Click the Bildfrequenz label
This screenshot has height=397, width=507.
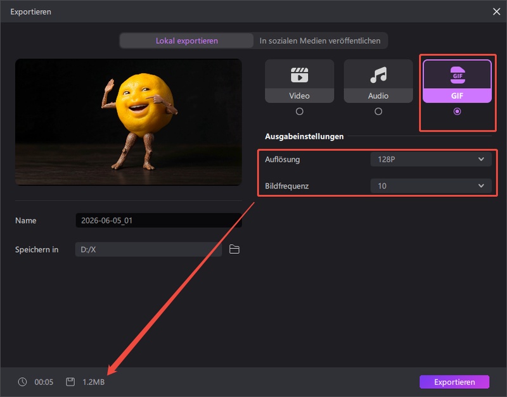[287, 186]
